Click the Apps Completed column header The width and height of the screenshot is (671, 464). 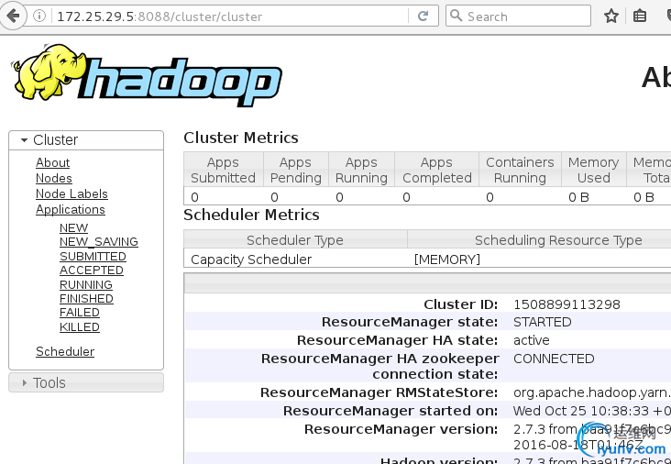tap(437, 170)
